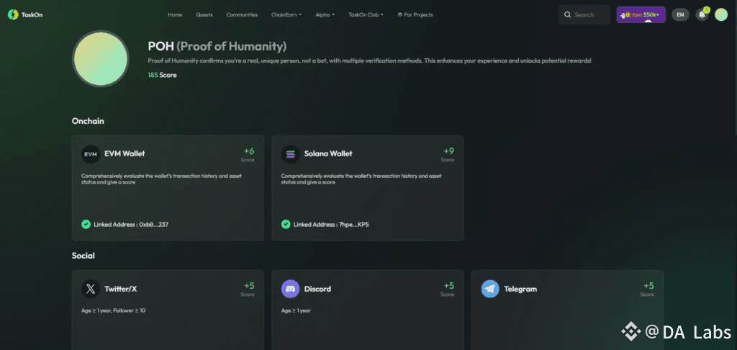Click the TaskOn logo icon
Screen dimensions: 737x350
[13, 14]
